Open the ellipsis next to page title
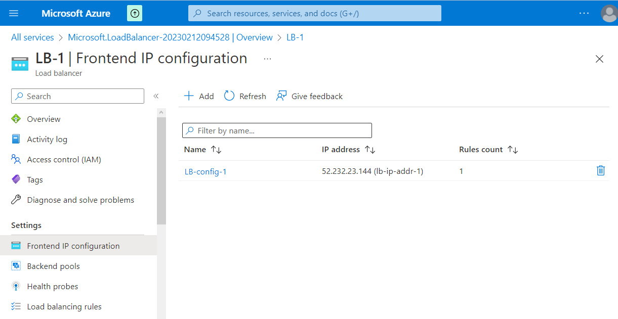 point(267,59)
